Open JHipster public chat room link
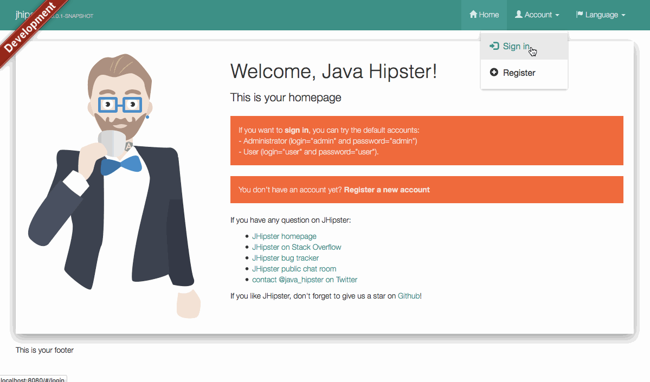650x382 pixels. point(294,268)
